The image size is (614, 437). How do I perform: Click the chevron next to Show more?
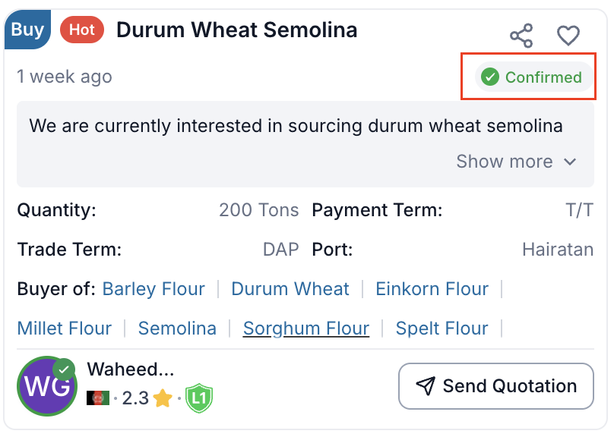570,162
